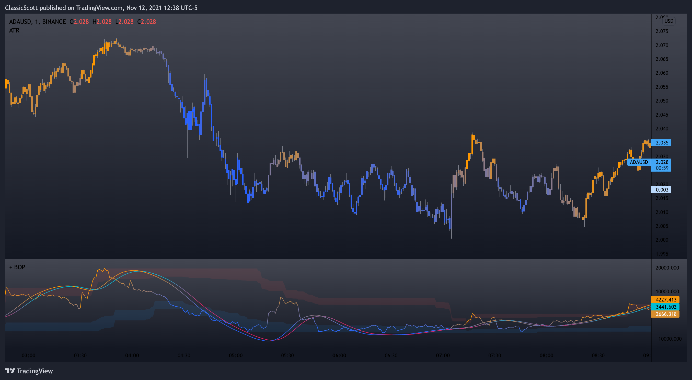Click the 03:30 time axis label
692x380 pixels.
[x=80, y=355]
